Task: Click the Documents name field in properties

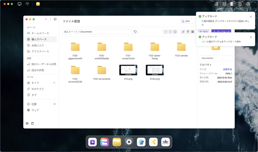Action: click(x=216, y=58)
